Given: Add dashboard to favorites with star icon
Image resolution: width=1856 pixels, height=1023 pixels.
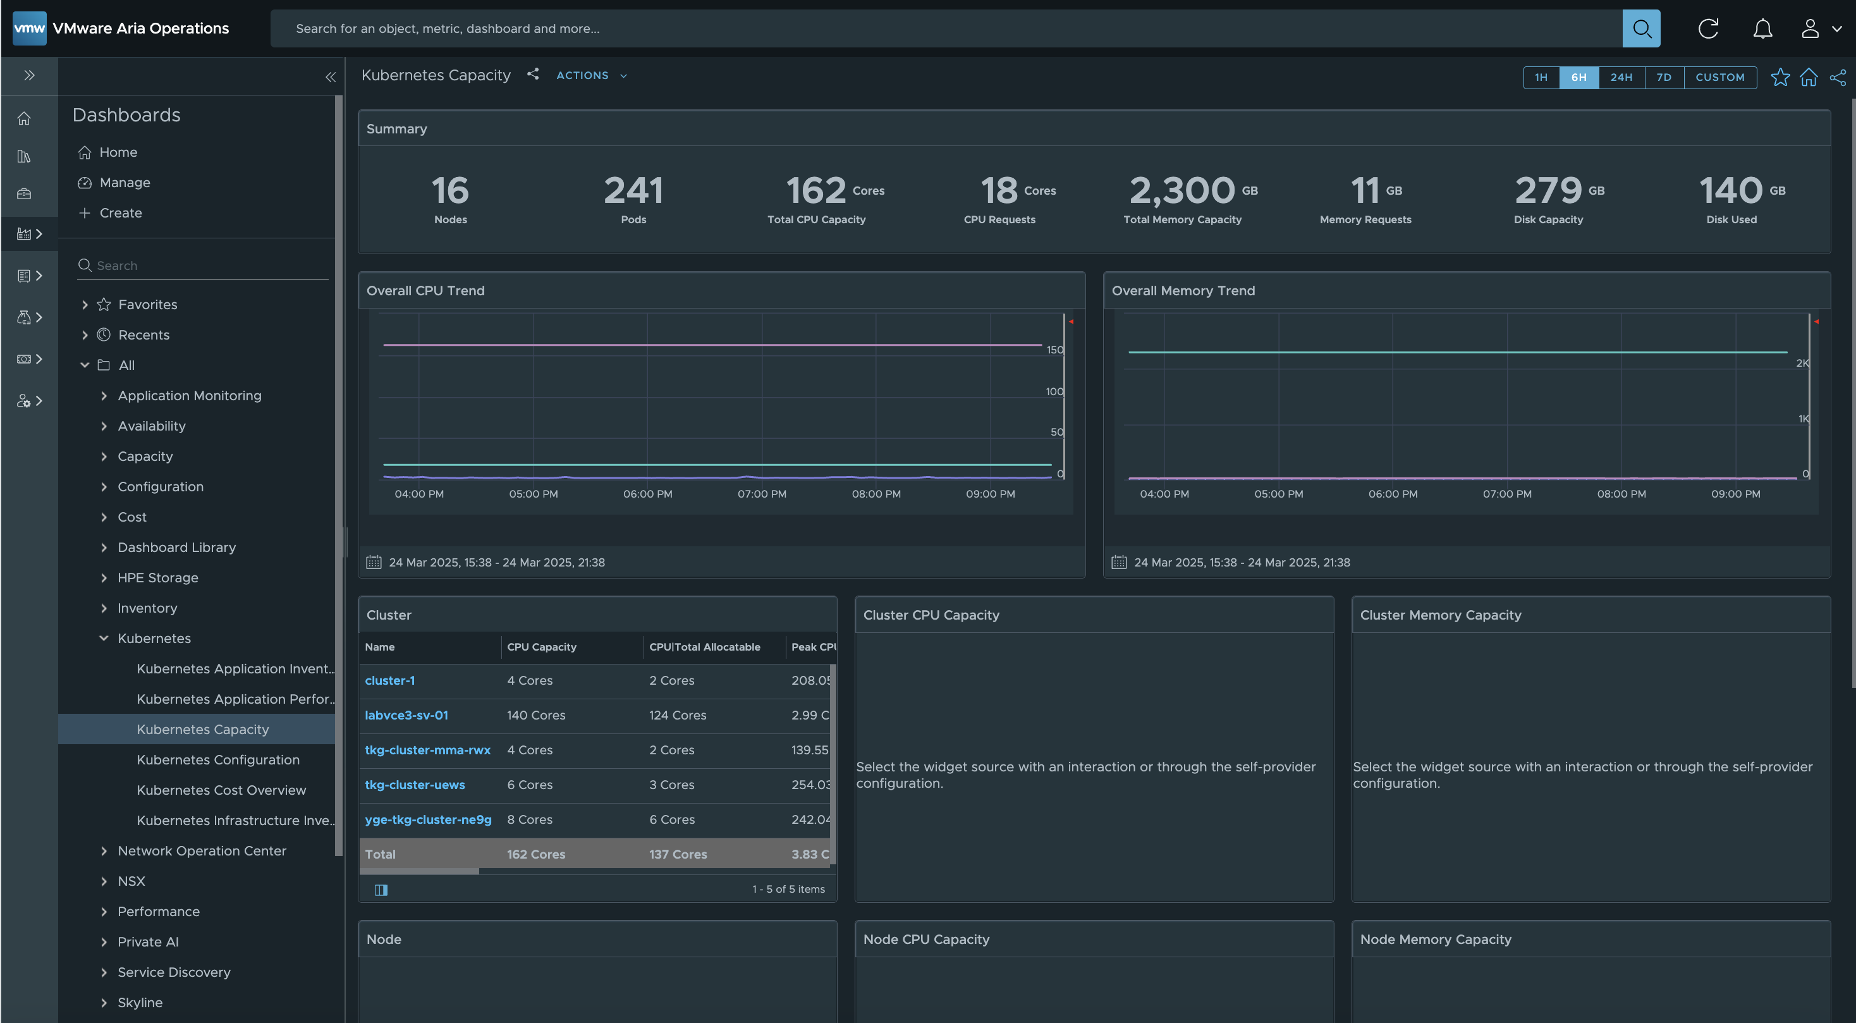Looking at the screenshot, I should [1780, 77].
